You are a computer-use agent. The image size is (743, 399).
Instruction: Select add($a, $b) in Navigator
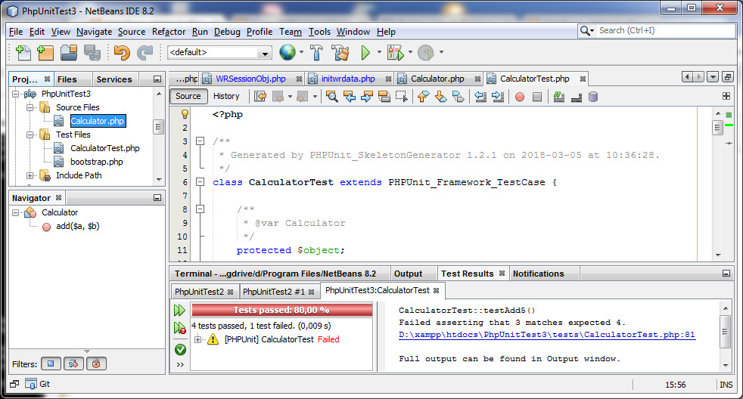click(x=78, y=226)
